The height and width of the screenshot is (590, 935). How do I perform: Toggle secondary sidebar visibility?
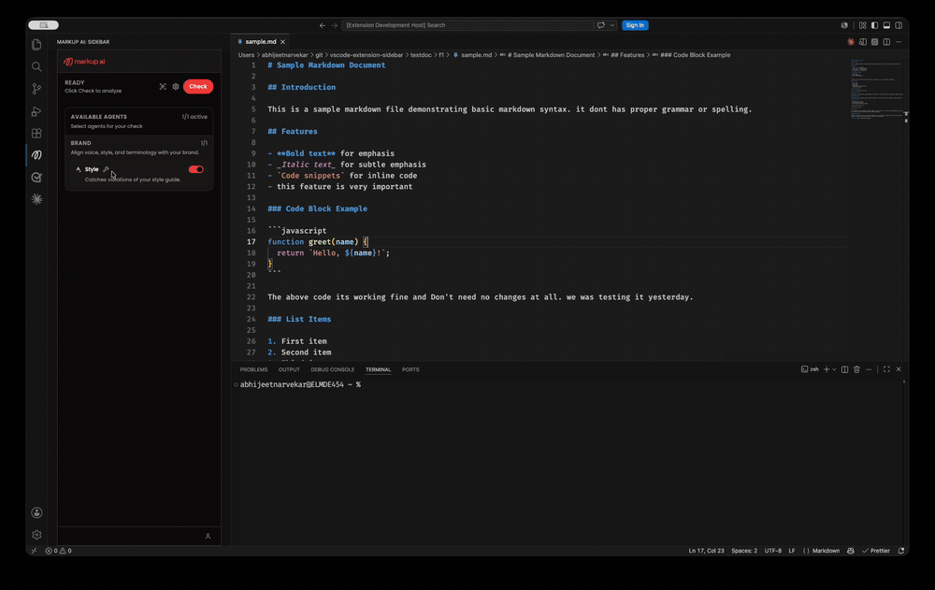click(899, 25)
